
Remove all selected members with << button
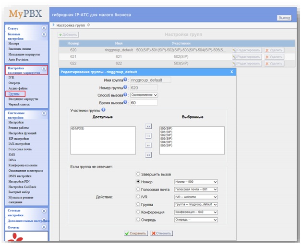(148, 155)
